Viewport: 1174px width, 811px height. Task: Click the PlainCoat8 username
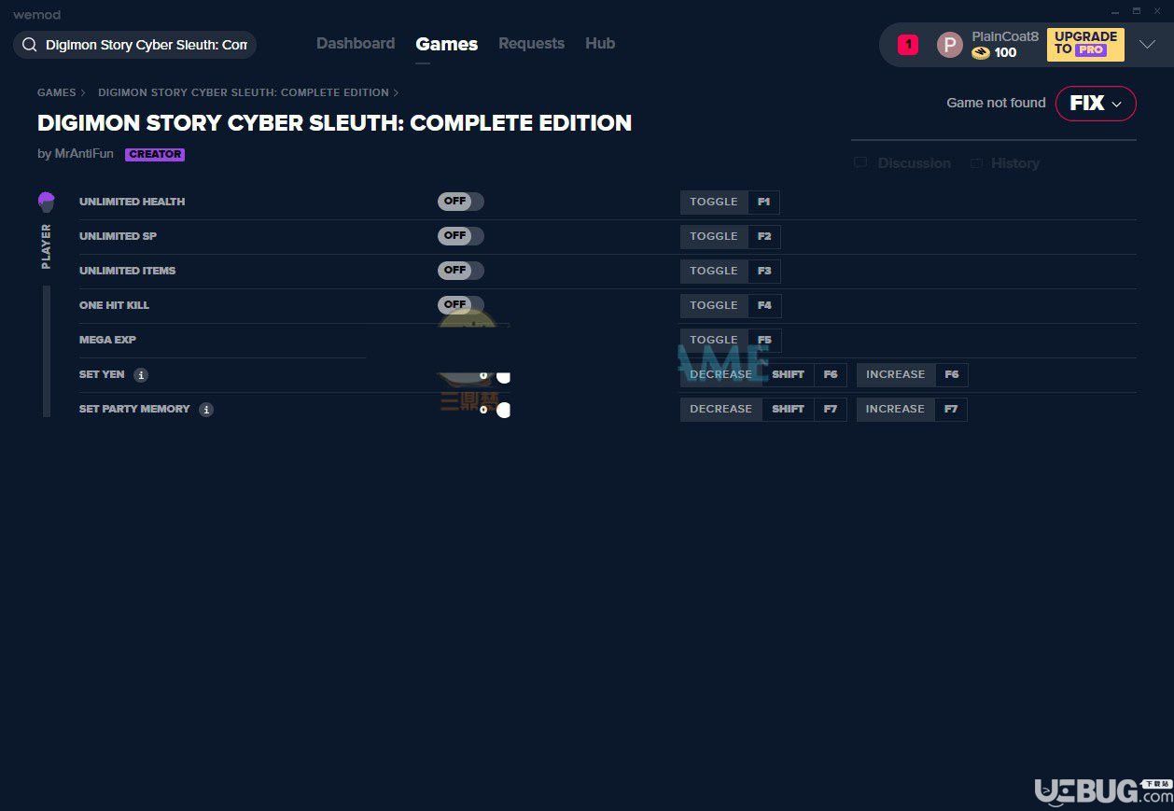tap(1005, 36)
